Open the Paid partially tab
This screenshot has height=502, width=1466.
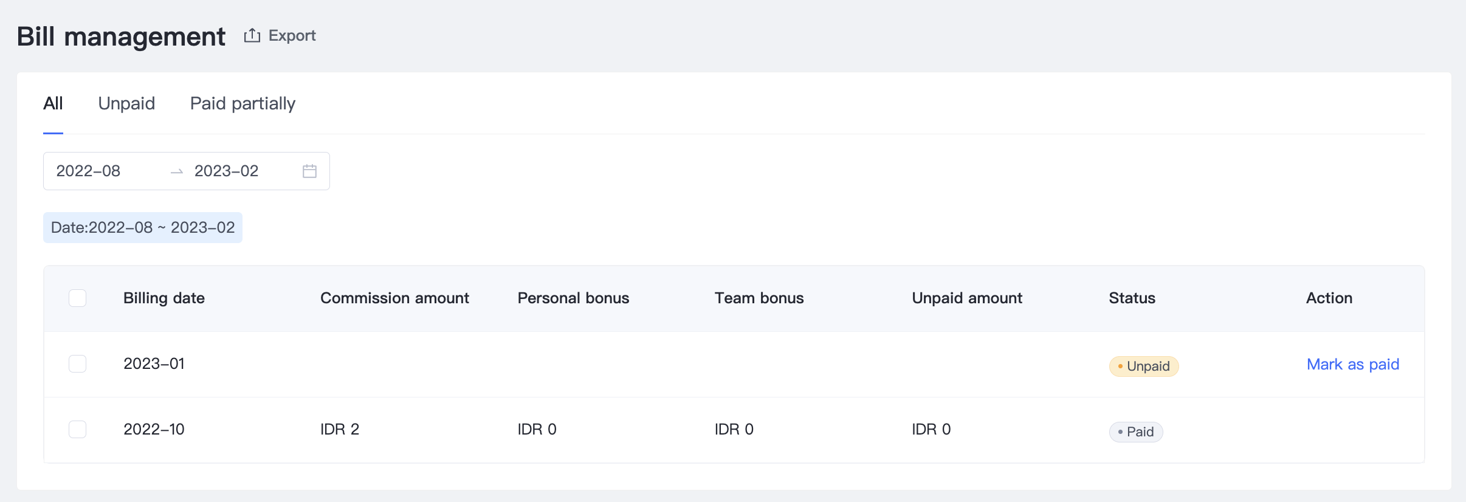243,103
